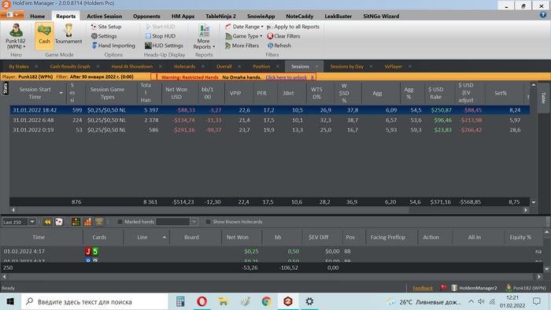551x310 pixels.
Task: Open the vertical Stats side tab
Action: tap(6, 88)
